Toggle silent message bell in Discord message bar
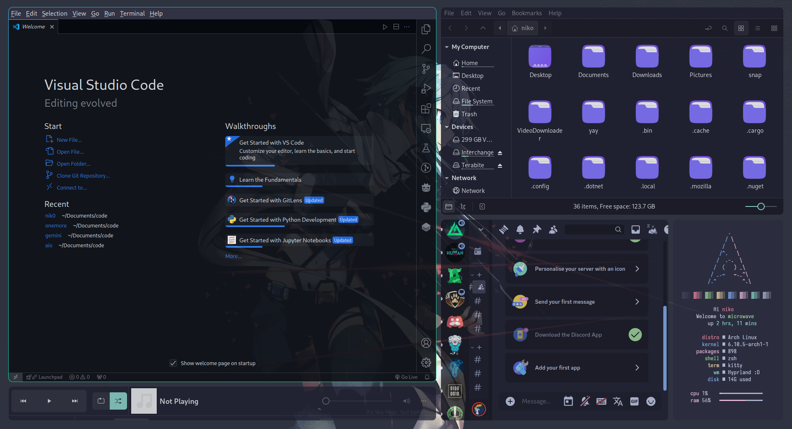This screenshot has height=429, width=792. [585, 401]
